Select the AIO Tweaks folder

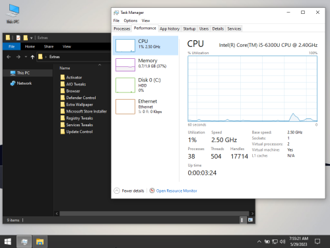click(73, 84)
